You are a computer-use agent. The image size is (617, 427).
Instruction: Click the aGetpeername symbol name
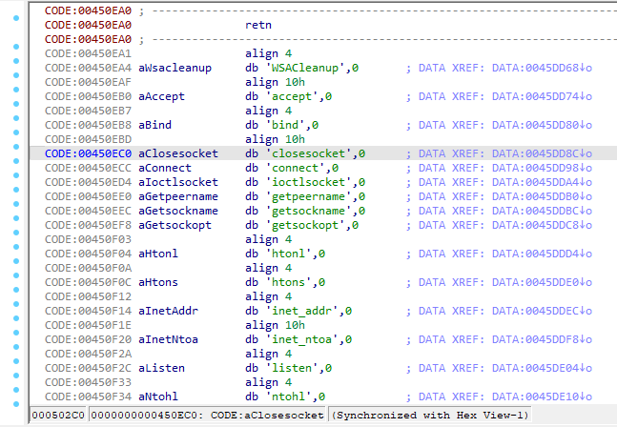click(178, 196)
